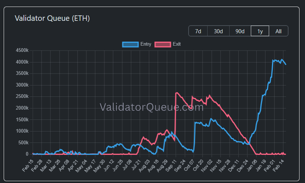Click the Feb 14 x-axis date label
305x183 pixels.
click(279, 165)
